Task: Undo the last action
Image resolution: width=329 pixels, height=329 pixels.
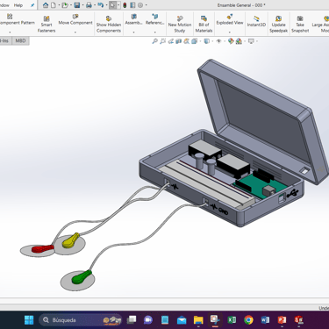Action: (100, 5)
